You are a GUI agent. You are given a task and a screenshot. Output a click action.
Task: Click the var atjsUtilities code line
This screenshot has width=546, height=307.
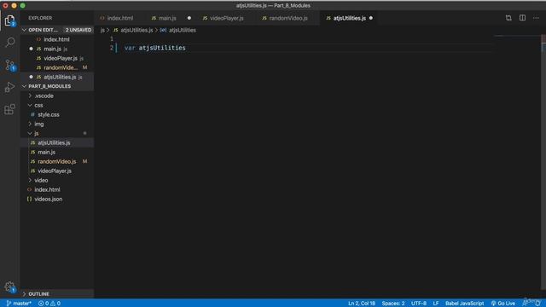point(155,48)
